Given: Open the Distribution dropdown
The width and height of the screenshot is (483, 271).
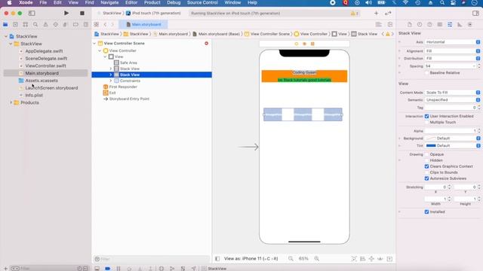Looking at the screenshot, I should (x=452, y=59).
